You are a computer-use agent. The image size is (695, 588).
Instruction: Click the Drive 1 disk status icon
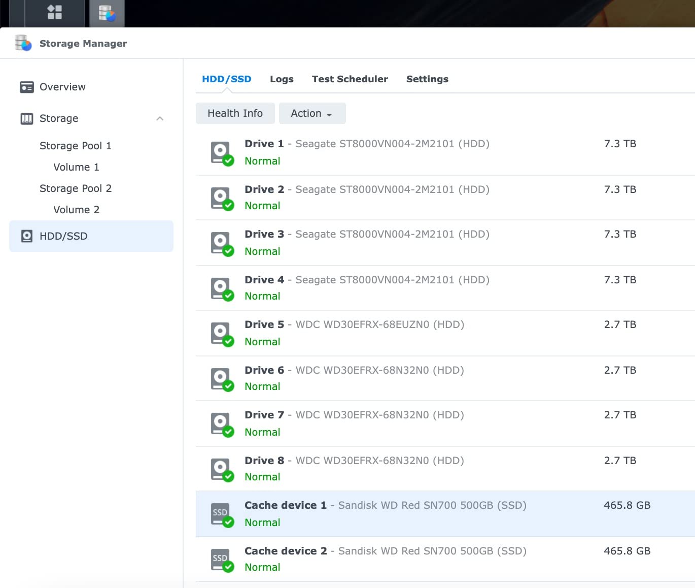tap(222, 153)
